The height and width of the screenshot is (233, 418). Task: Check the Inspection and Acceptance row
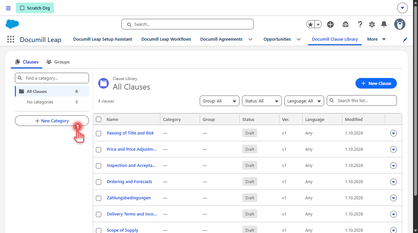coord(99,166)
